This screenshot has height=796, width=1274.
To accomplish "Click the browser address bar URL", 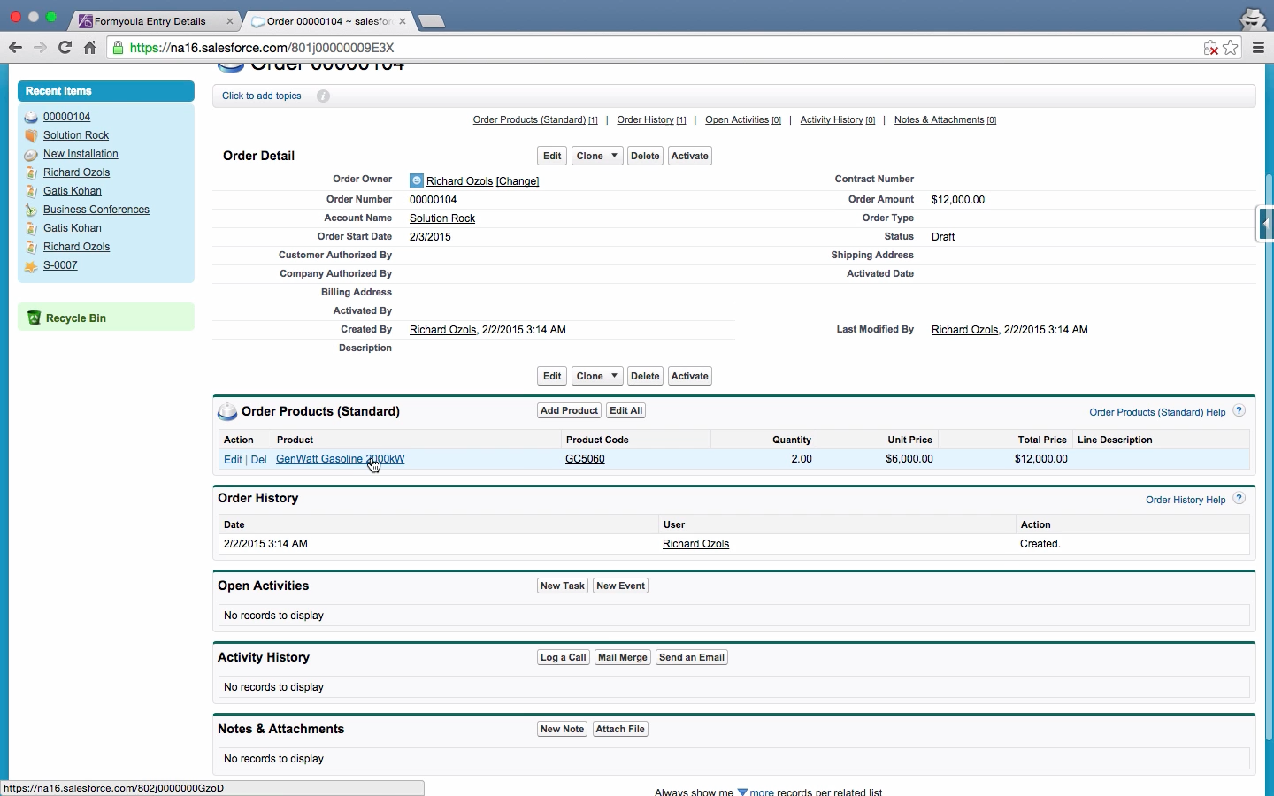I will [262, 48].
